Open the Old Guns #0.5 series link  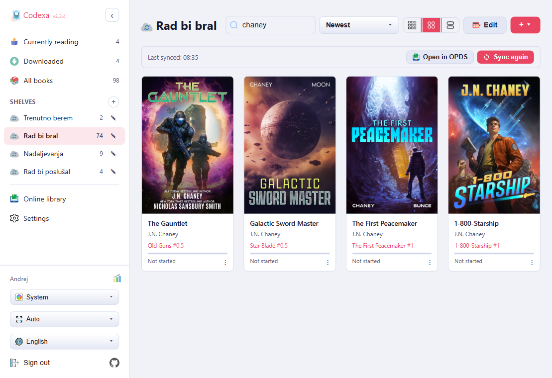166,245
